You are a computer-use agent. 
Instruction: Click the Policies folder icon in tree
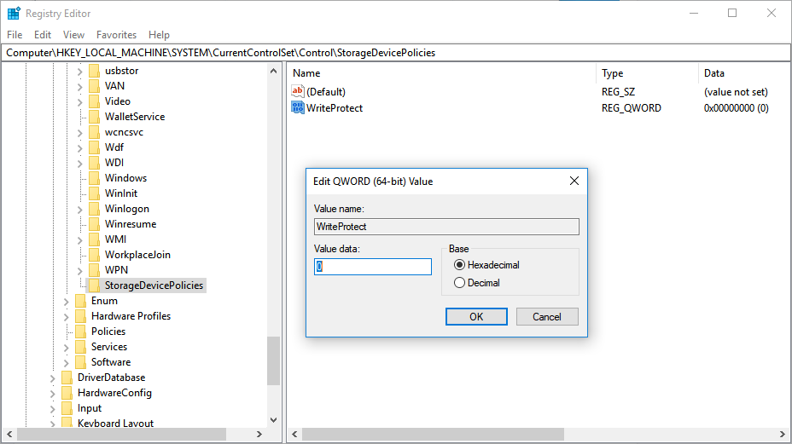[81, 332]
